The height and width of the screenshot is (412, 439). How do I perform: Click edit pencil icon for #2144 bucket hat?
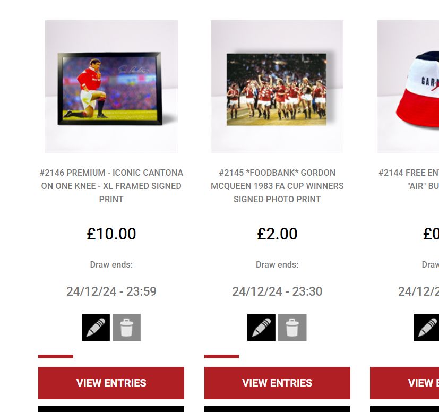[x=426, y=328]
